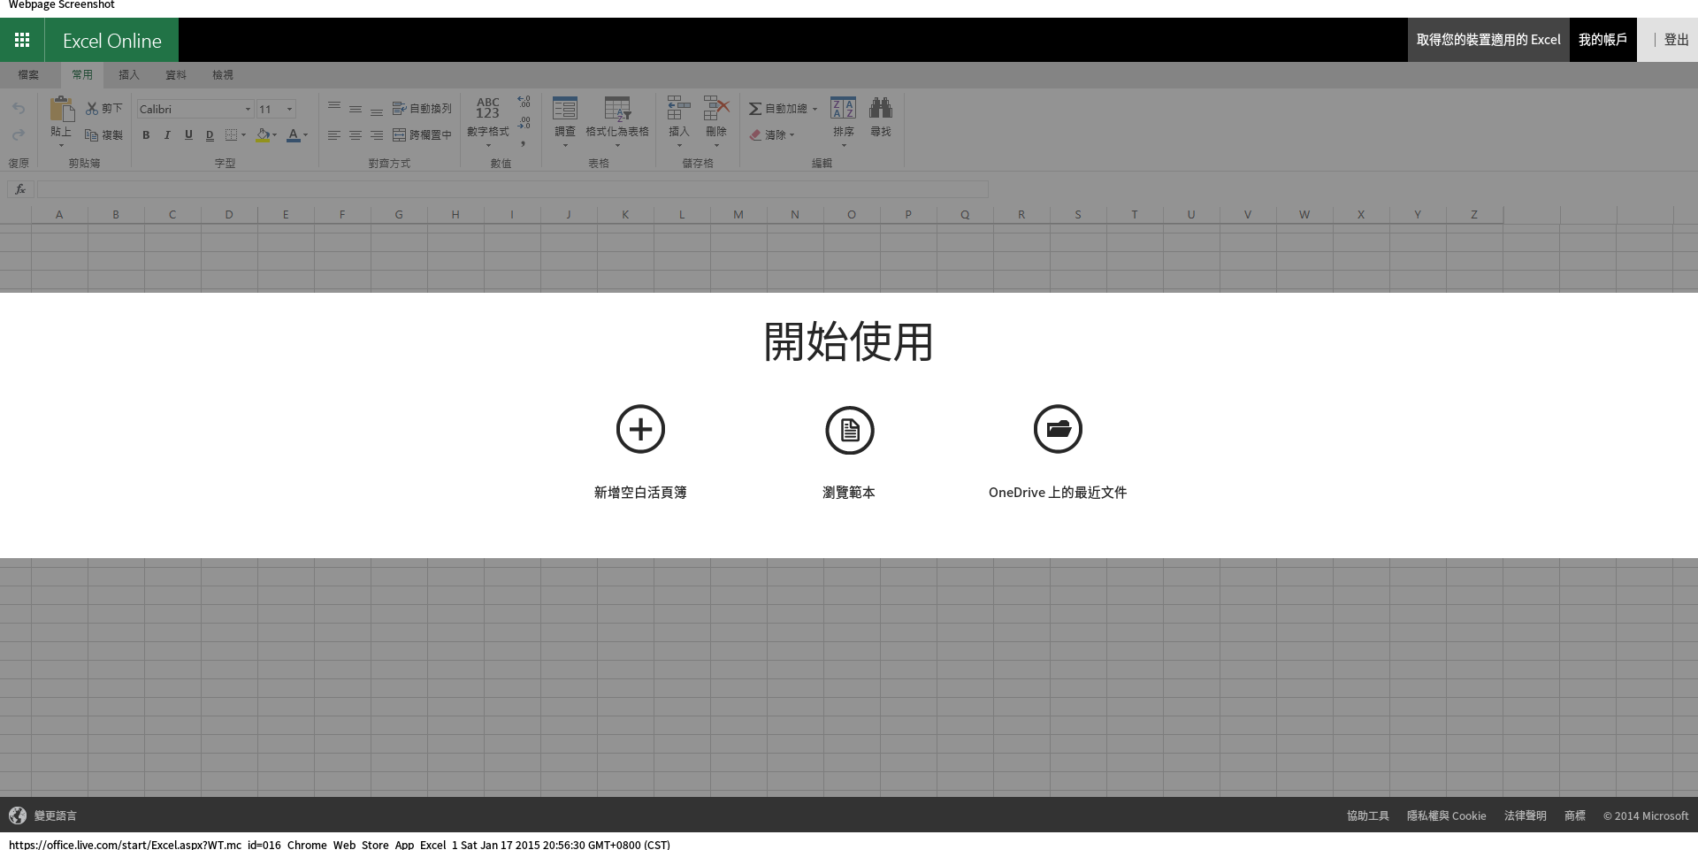
Task: Click the Paste clipboard icon
Action: click(62, 109)
